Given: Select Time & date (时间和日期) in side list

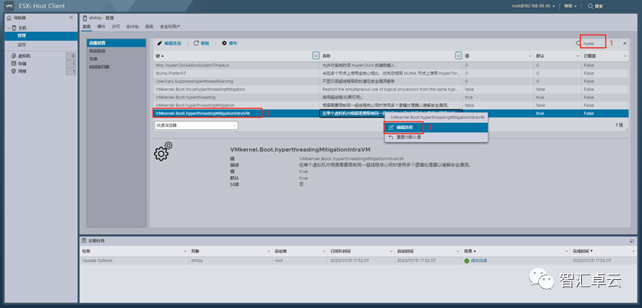Looking at the screenshot, I should [x=117, y=67].
